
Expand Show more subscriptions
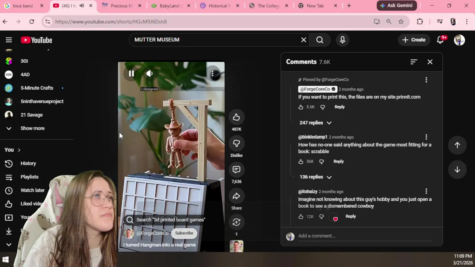(x=33, y=128)
